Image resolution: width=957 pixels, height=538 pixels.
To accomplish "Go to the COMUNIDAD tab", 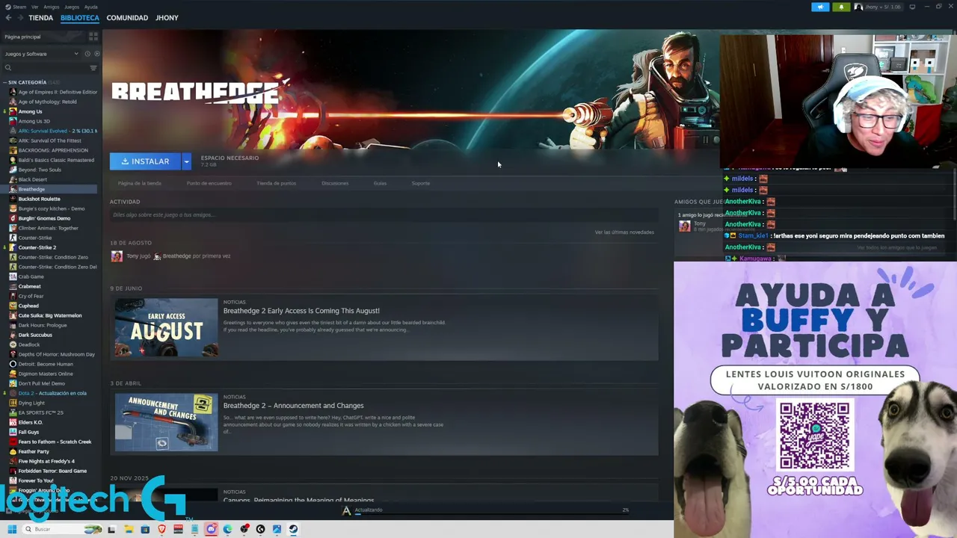I will (127, 18).
